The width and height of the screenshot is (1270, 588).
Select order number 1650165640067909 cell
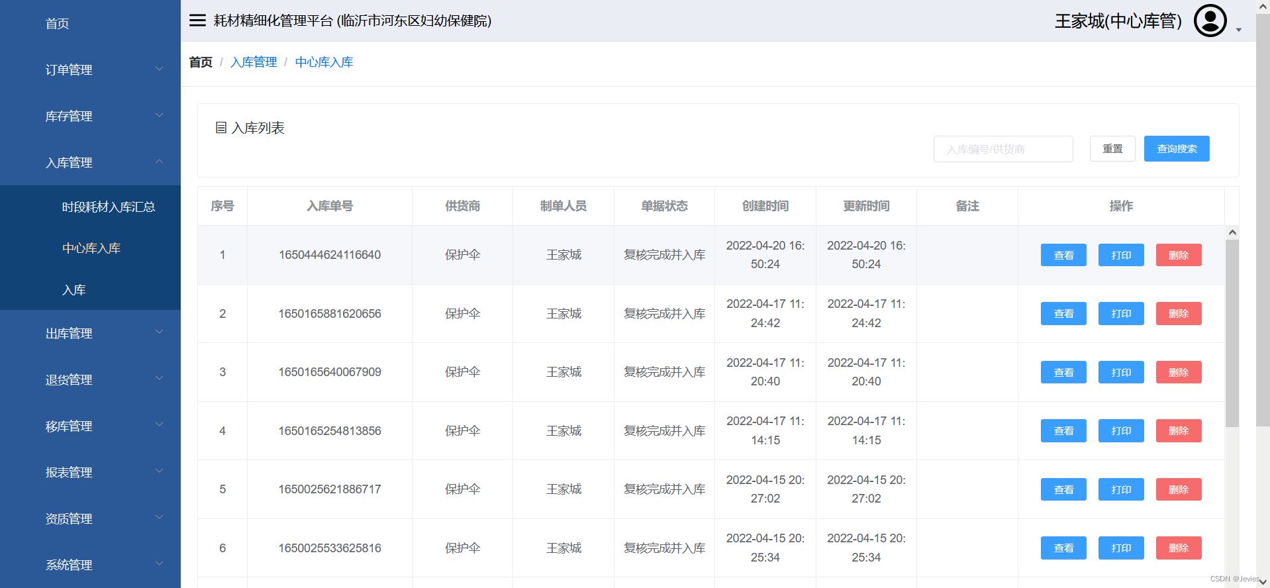330,372
